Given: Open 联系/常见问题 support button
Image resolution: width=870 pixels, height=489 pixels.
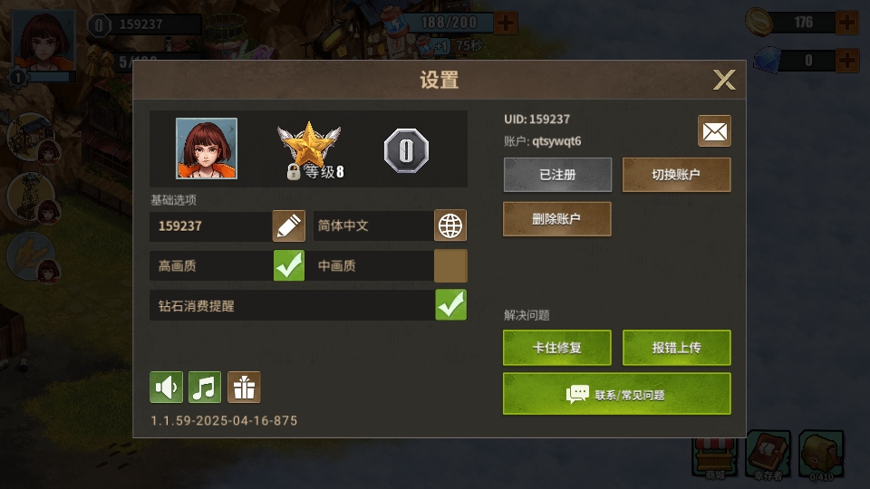Looking at the screenshot, I should [617, 394].
